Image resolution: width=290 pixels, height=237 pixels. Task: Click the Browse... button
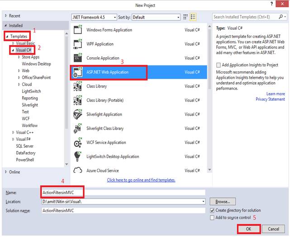pyautogui.click(x=223, y=201)
